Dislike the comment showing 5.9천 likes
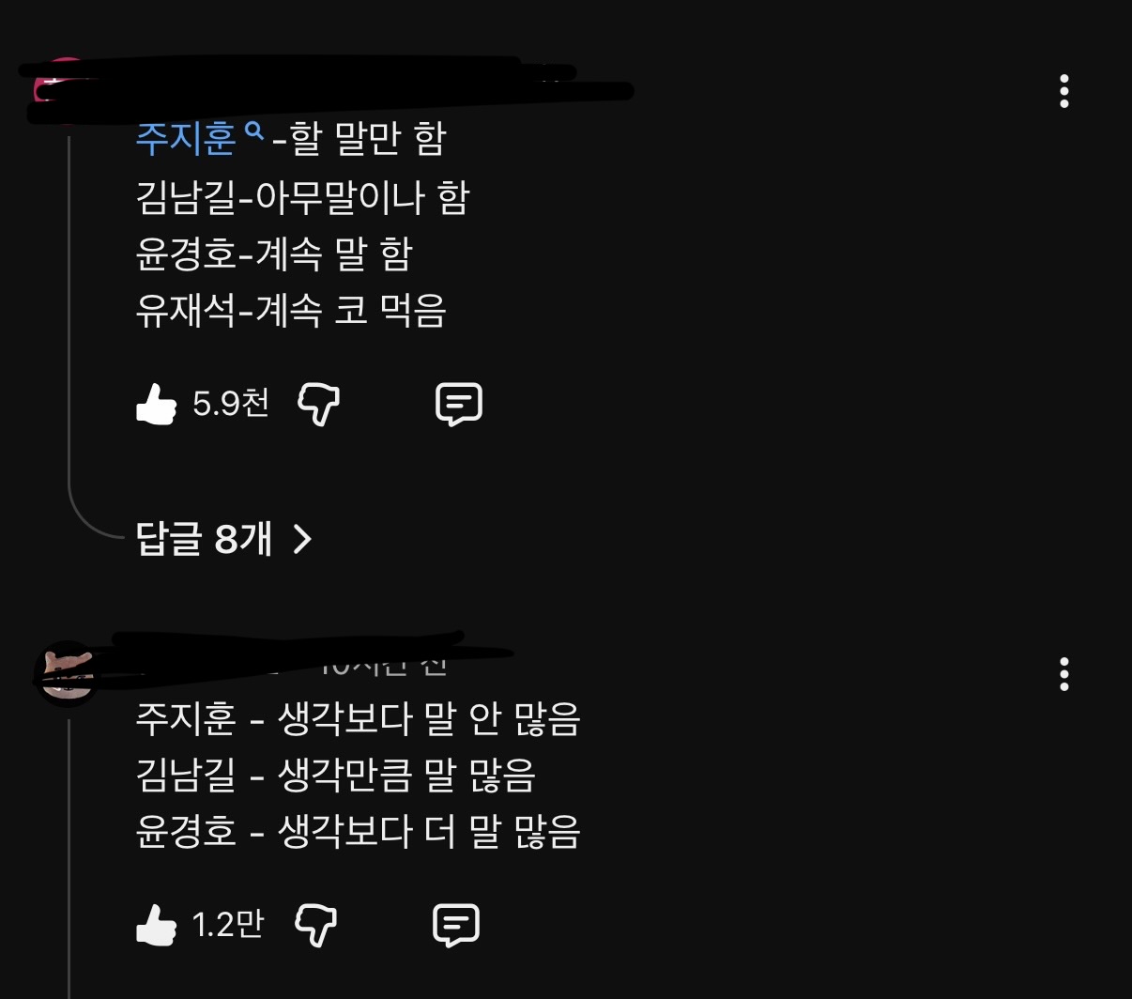The height and width of the screenshot is (999, 1132). [318, 405]
